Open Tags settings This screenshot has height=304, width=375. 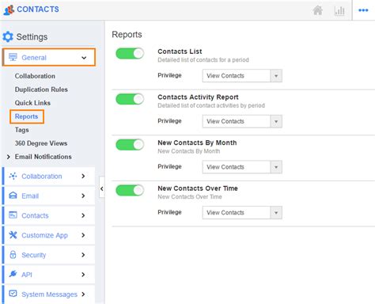pyautogui.click(x=22, y=130)
